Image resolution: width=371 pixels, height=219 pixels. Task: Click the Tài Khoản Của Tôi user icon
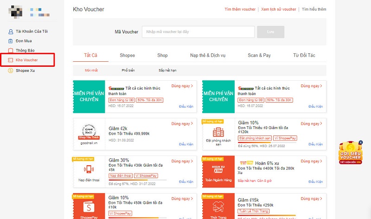click(x=11, y=32)
